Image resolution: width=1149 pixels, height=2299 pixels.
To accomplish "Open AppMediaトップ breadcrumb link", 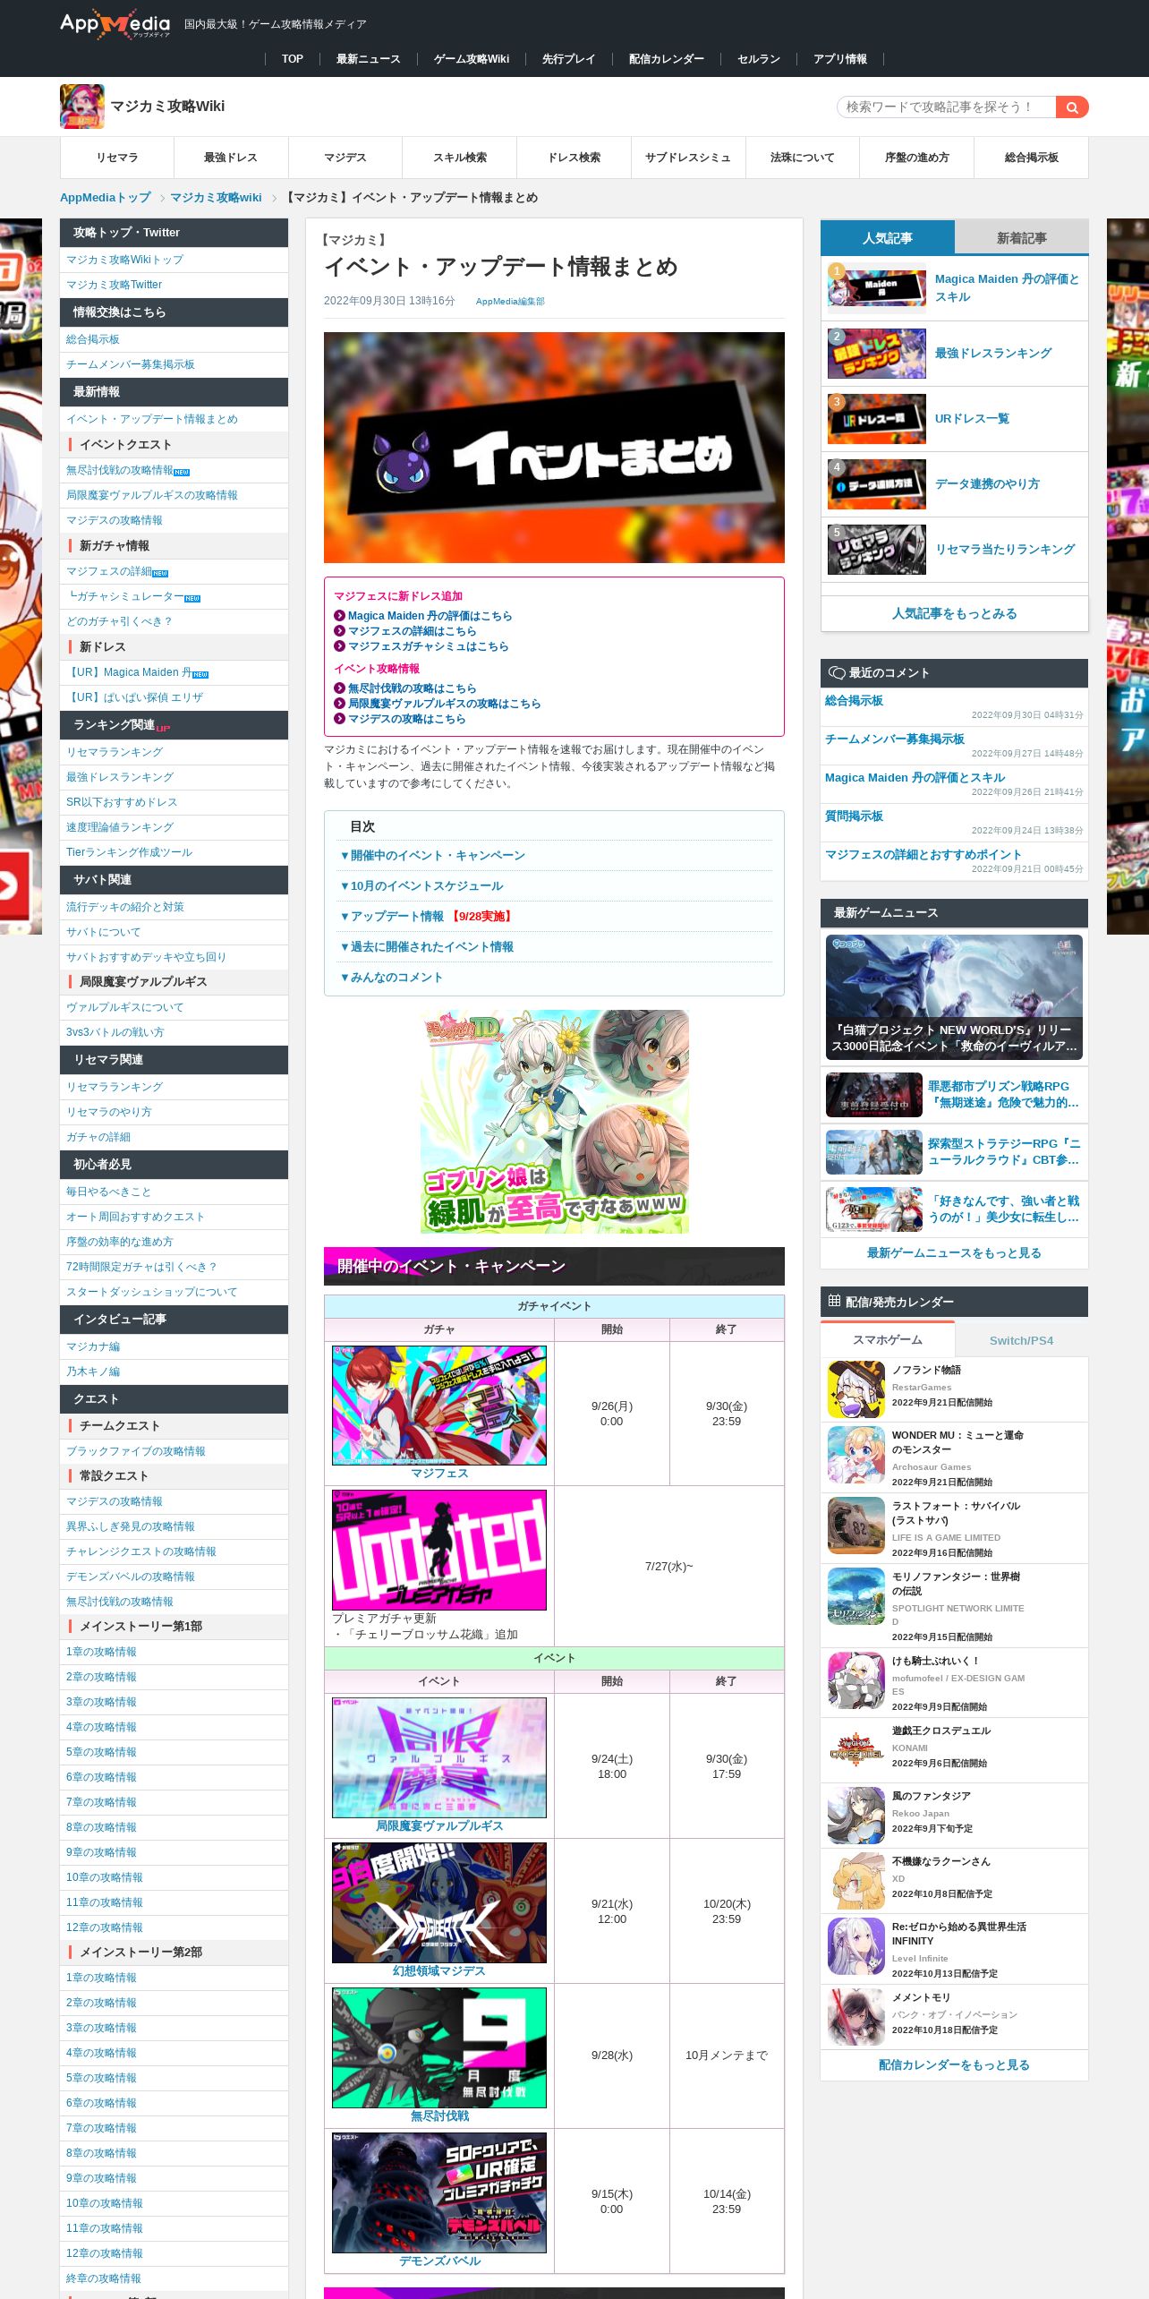I will (106, 198).
